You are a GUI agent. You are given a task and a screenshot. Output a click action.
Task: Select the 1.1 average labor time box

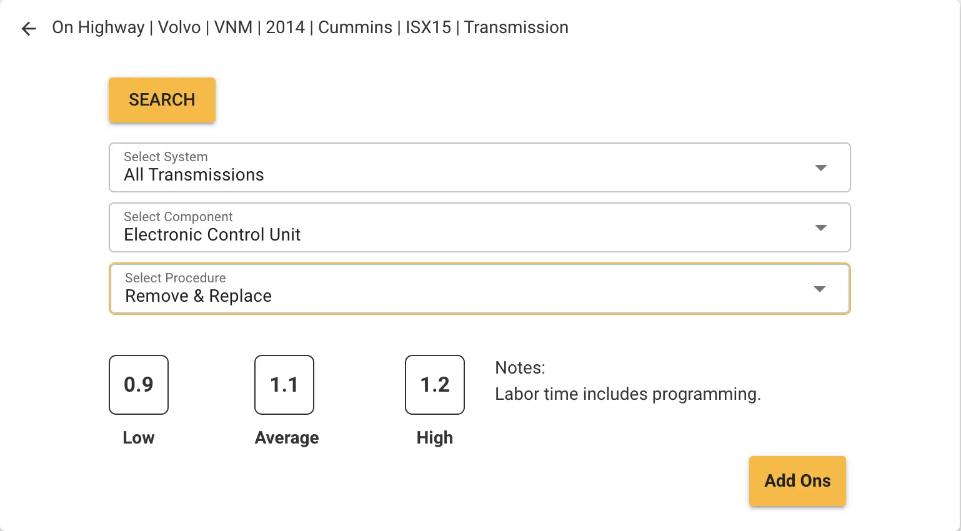[284, 385]
